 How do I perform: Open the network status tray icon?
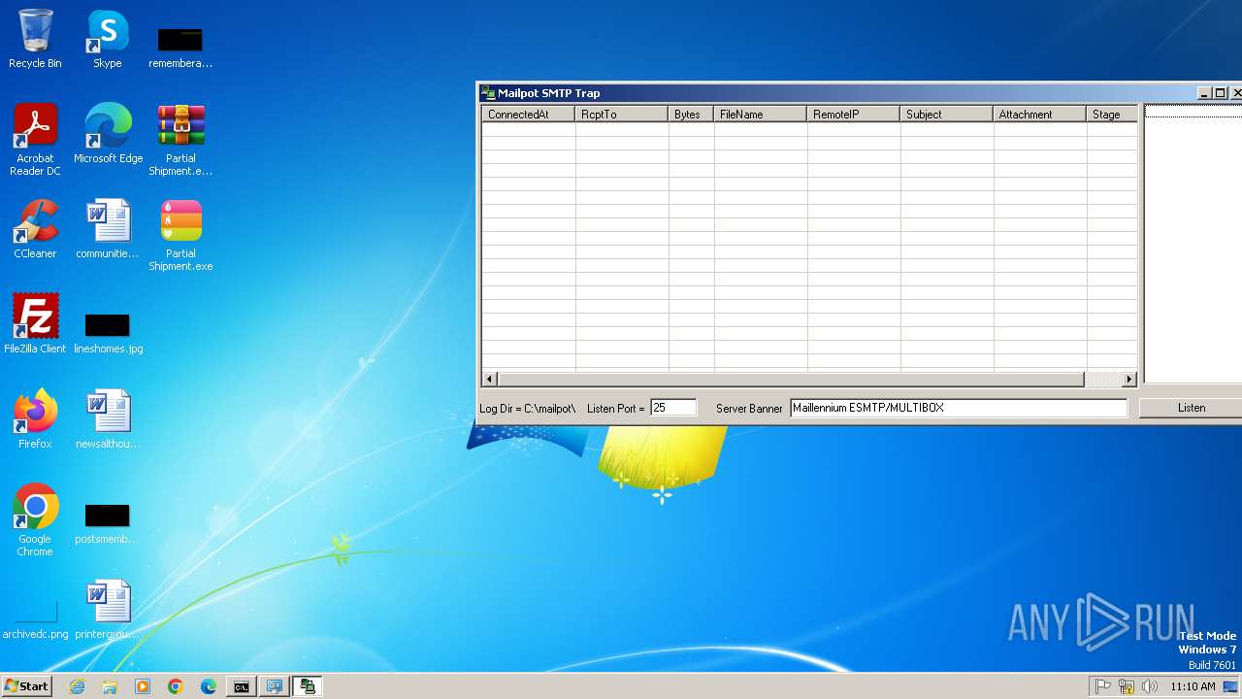(x=1127, y=686)
